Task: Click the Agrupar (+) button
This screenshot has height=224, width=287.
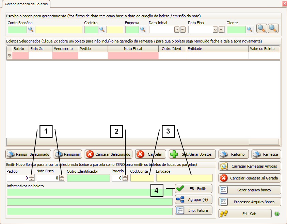Action: click(x=193, y=200)
